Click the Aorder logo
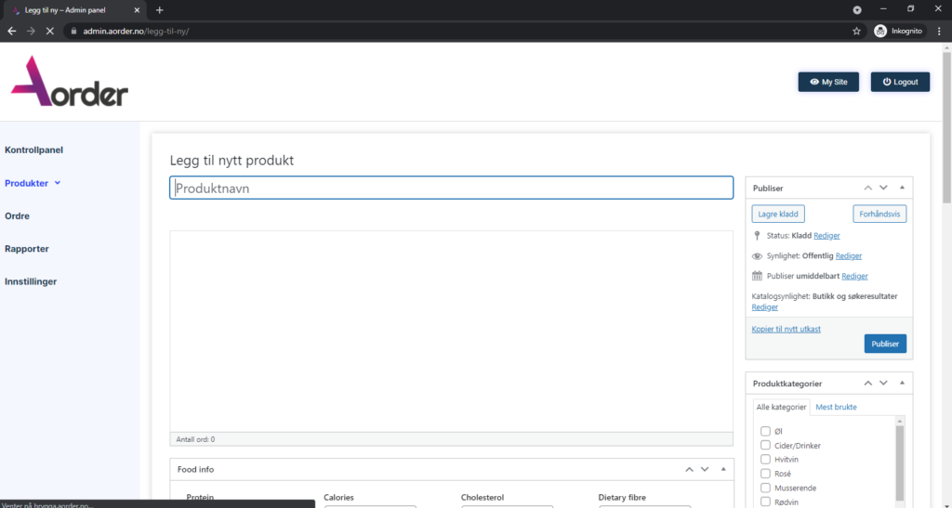952x508 pixels. pyautogui.click(x=70, y=82)
